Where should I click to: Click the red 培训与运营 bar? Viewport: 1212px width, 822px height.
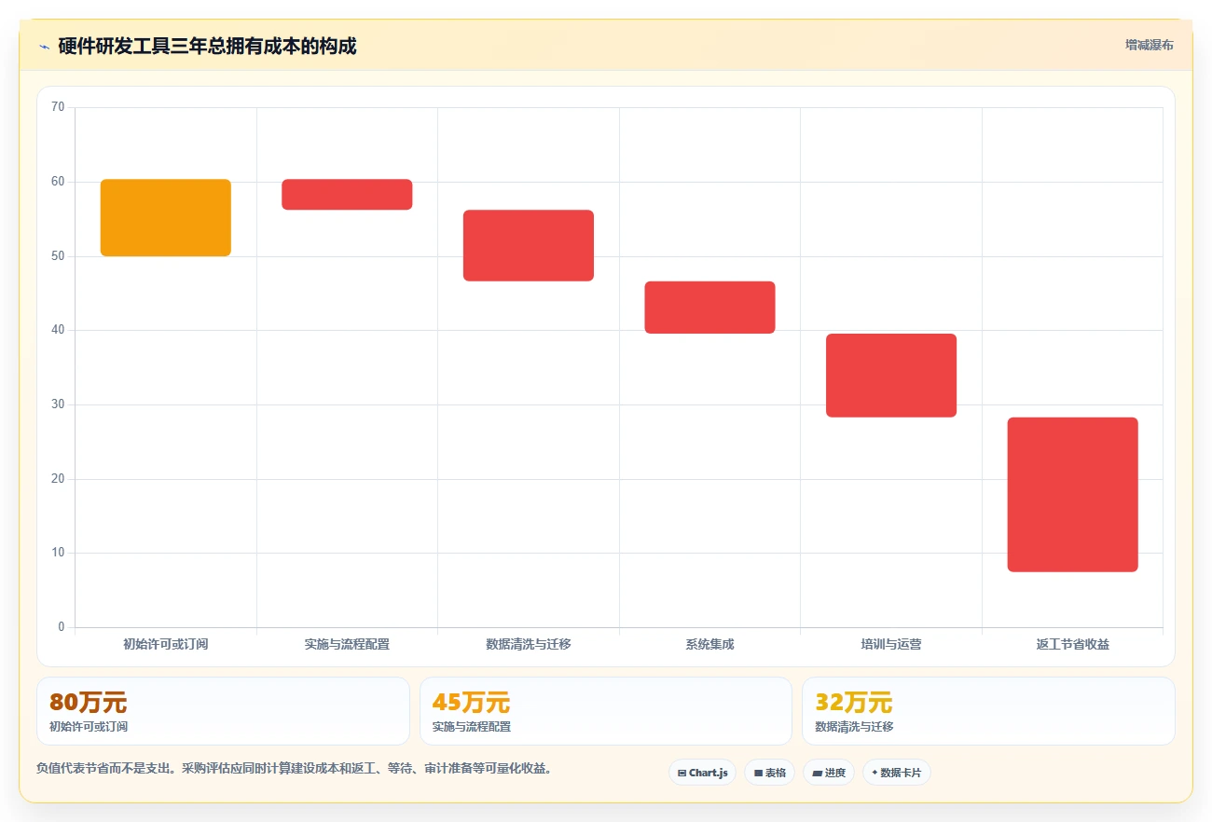[891, 376]
